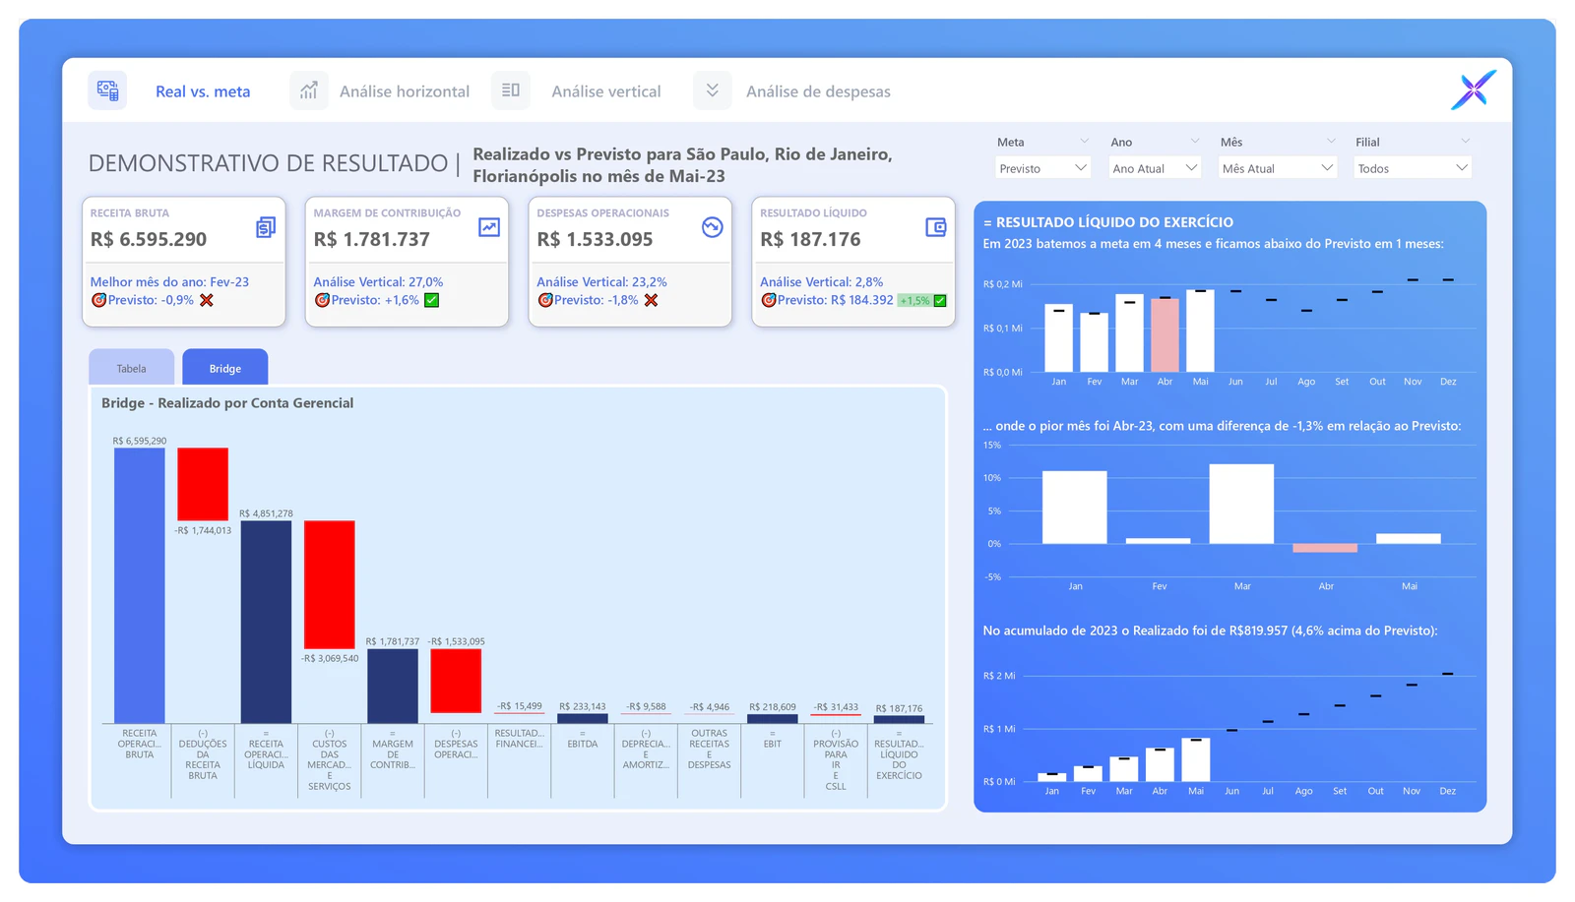Click the blue Receita Operacional Bruta bar

[140, 586]
